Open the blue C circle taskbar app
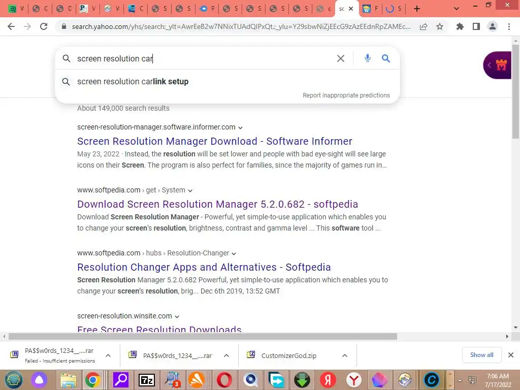 click(x=432, y=380)
